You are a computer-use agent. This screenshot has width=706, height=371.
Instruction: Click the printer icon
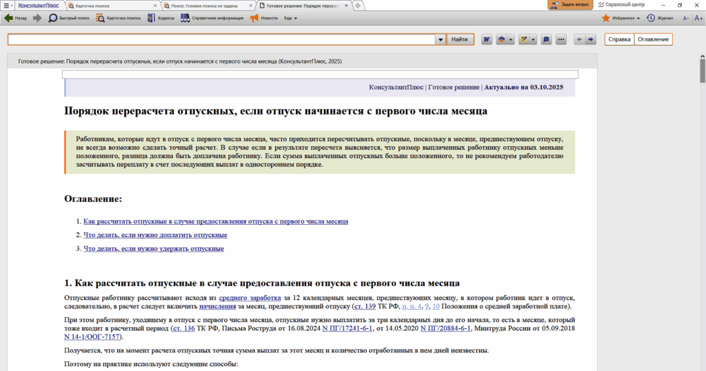point(501,39)
